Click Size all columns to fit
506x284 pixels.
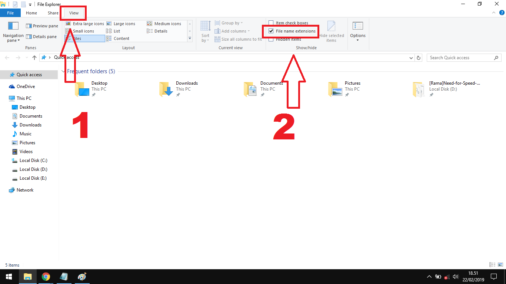pos(238,39)
